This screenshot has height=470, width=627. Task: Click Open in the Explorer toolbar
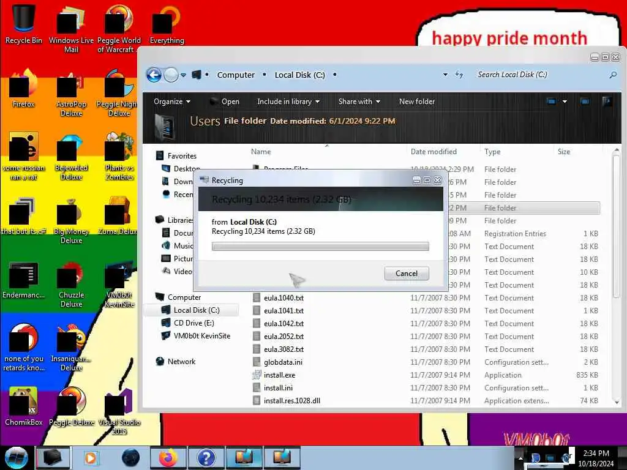[225, 102]
